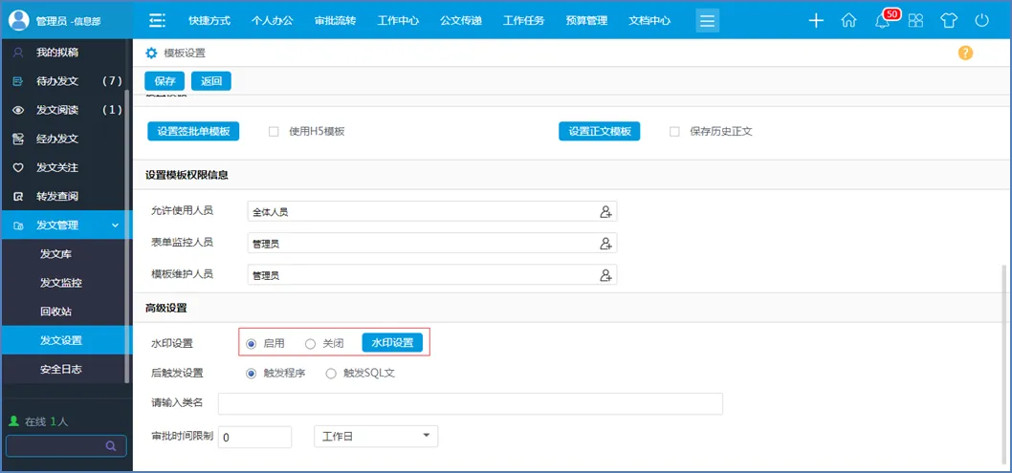Click the 水印设置 button
This screenshot has height=473, width=1012.
click(x=391, y=343)
